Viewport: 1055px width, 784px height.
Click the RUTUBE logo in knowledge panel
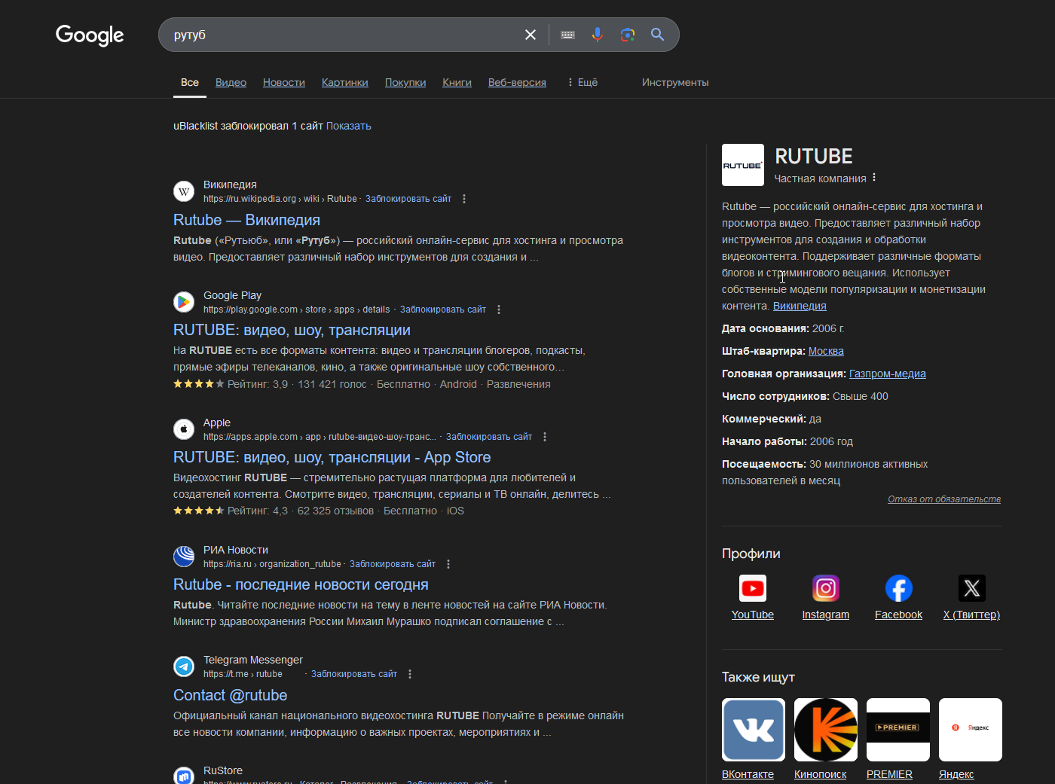[x=743, y=165]
